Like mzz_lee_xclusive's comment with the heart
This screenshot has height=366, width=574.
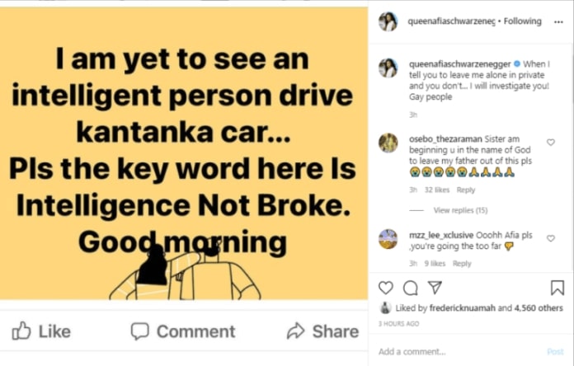pyautogui.click(x=551, y=238)
